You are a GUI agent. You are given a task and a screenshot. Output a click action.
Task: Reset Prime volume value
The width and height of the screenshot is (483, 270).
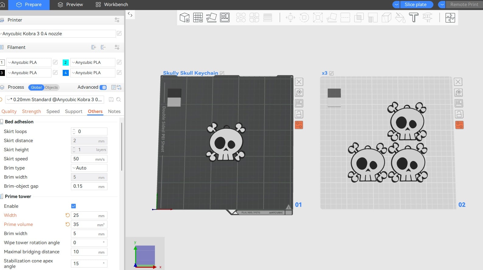[x=68, y=224]
